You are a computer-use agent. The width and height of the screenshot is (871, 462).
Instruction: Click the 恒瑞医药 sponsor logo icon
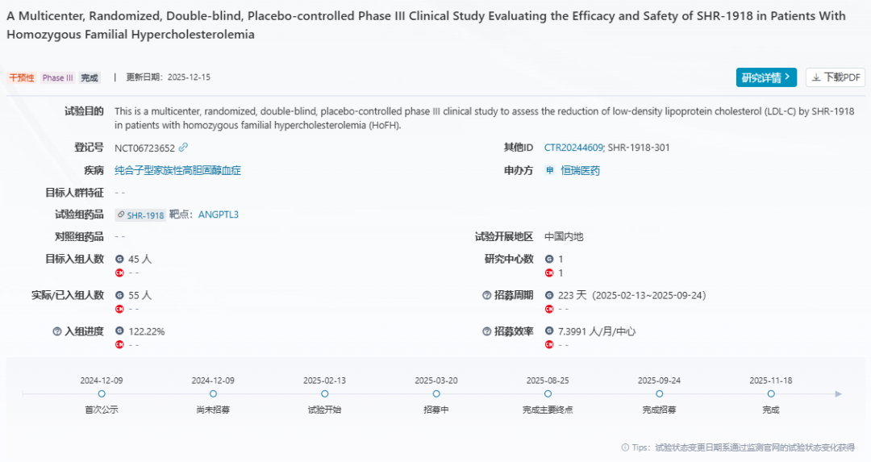[550, 170]
